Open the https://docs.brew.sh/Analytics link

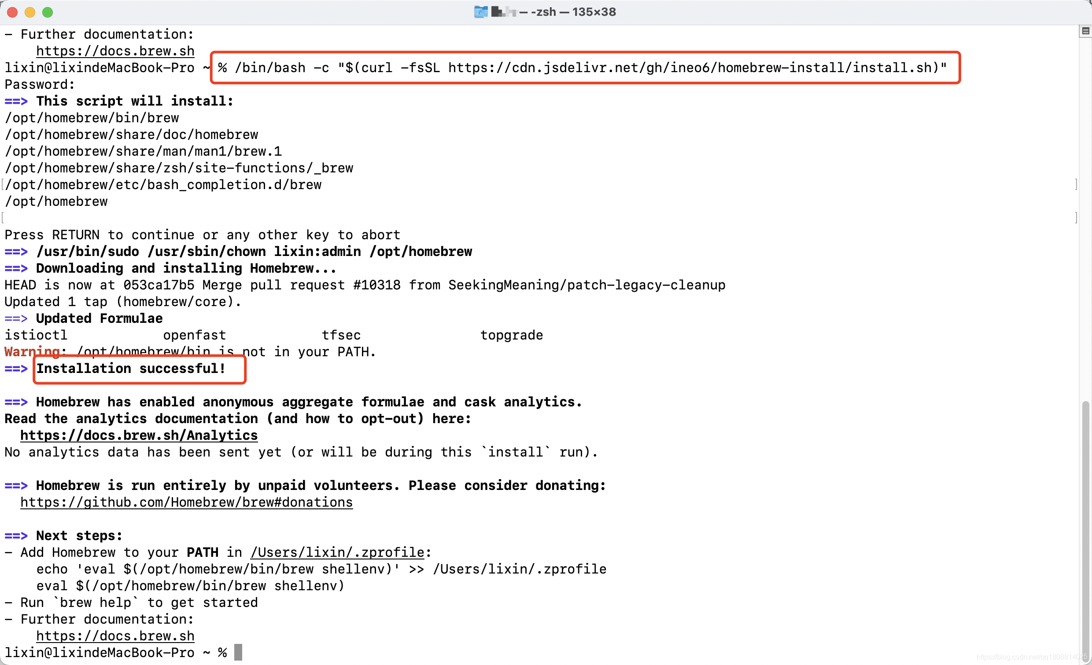tap(139, 435)
